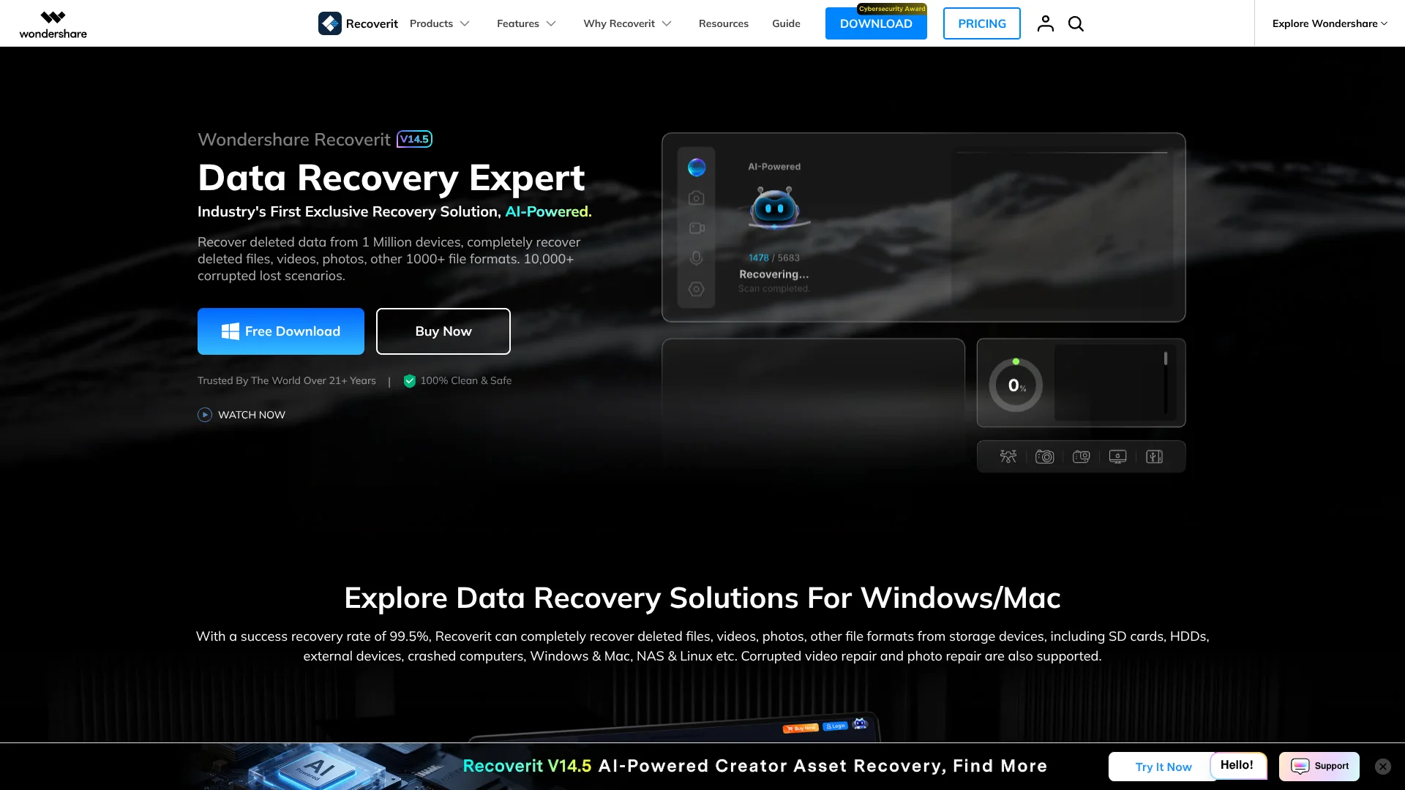Open the user account icon
Viewport: 1405px width, 790px height.
click(1045, 23)
